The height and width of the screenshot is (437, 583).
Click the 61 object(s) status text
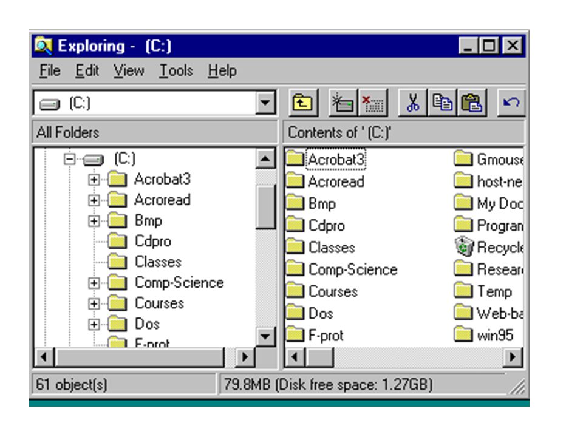pyautogui.click(x=72, y=384)
